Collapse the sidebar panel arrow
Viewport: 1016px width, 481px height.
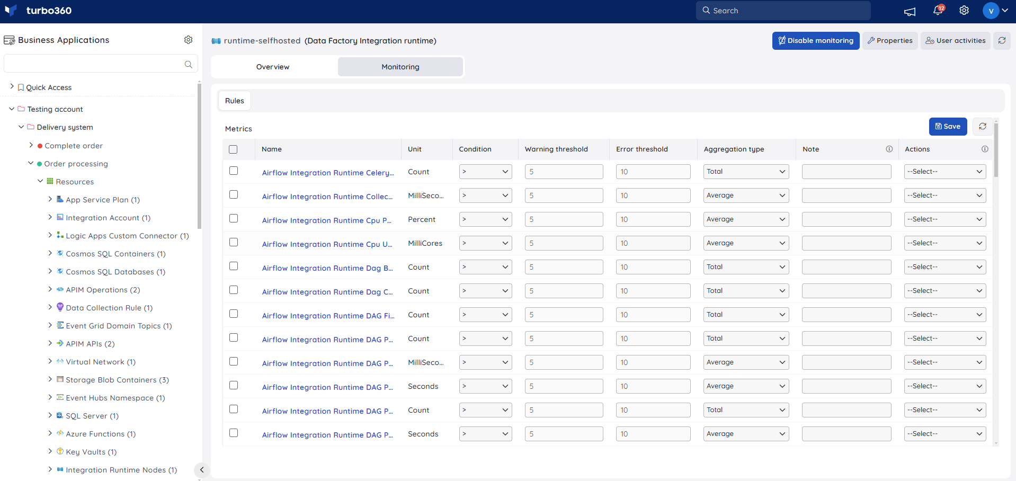click(x=201, y=470)
